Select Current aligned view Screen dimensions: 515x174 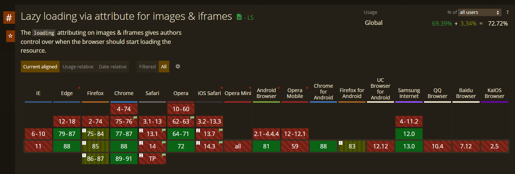40,67
